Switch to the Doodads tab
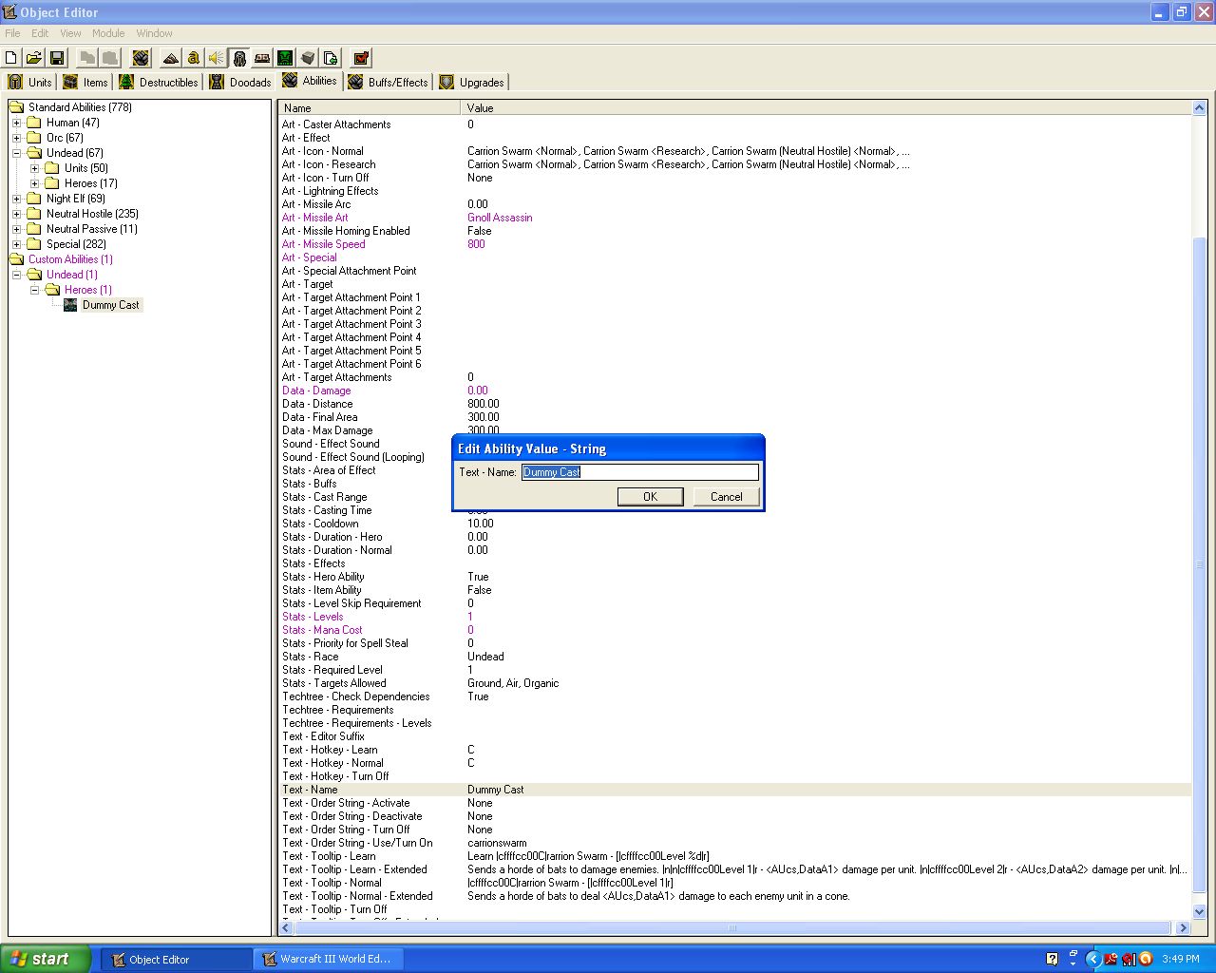The image size is (1216, 973). (240, 83)
